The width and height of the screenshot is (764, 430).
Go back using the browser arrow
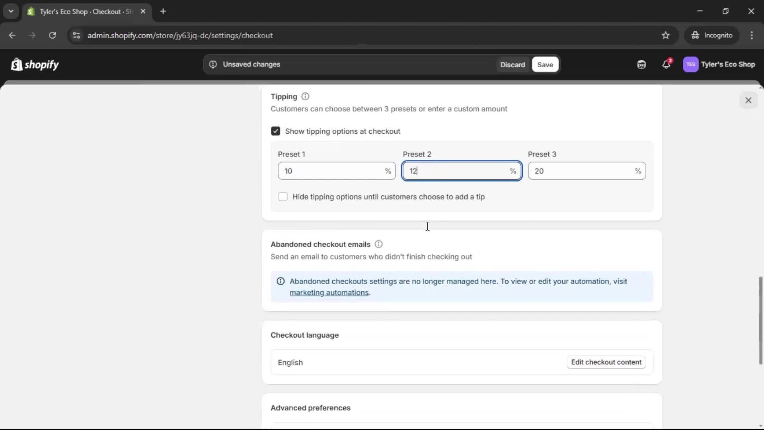point(12,35)
